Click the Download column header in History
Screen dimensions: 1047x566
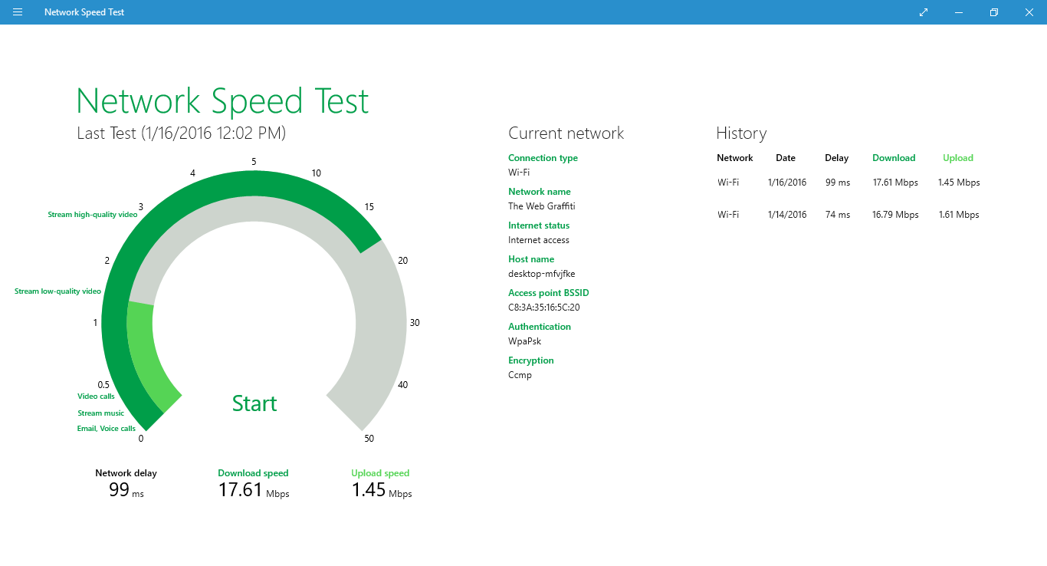click(x=894, y=158)
